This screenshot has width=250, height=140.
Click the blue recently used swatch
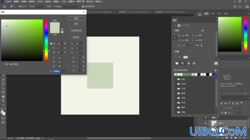(213, 74)
